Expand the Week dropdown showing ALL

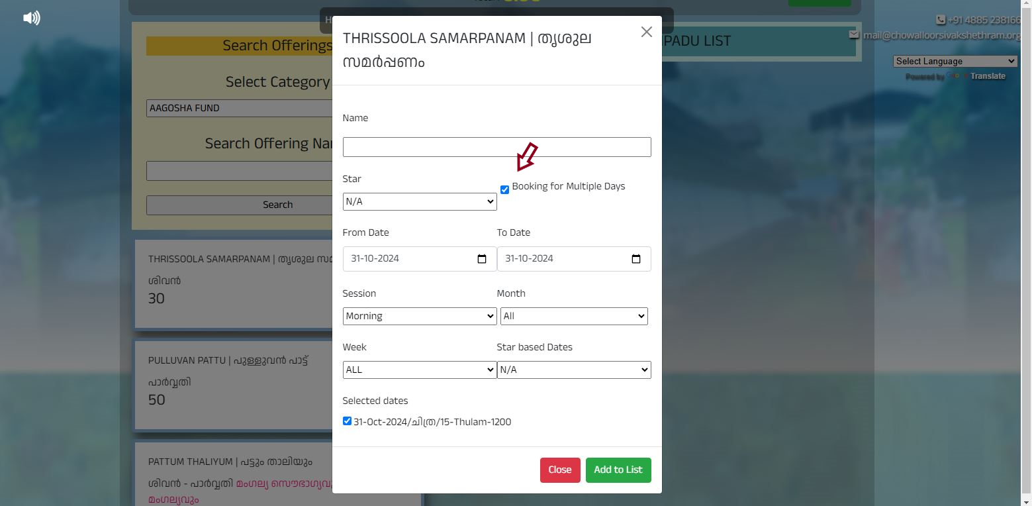[420, 370]
